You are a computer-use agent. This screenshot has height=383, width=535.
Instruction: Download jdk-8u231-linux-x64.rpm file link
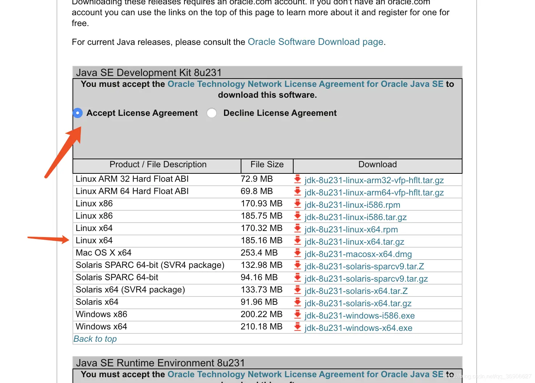pyautogui.click(x=351, y=230)
